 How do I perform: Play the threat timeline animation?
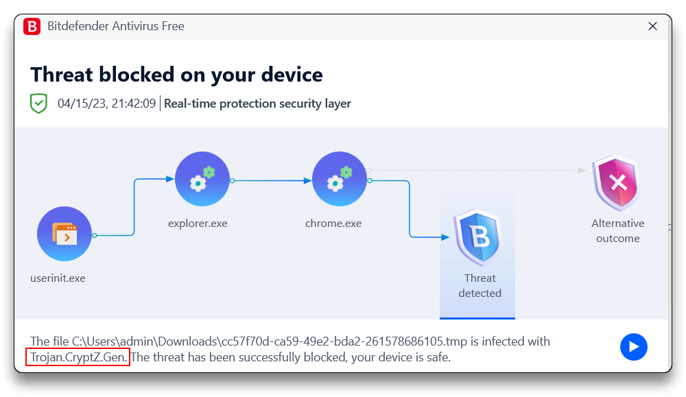click(633, 347)
